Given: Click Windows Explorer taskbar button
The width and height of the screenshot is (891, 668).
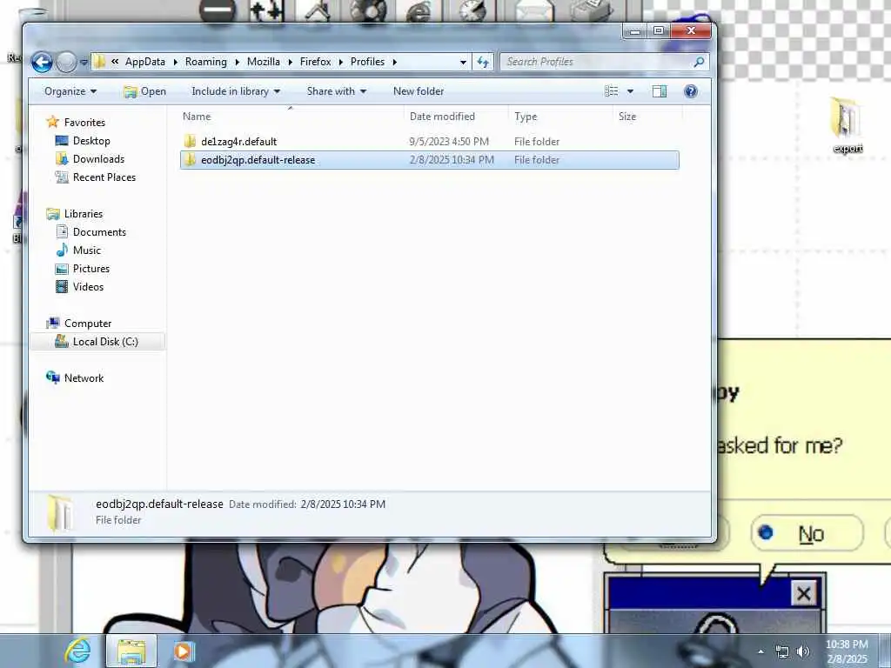Looking at the screenshot, I should click(x=131, y=651).
